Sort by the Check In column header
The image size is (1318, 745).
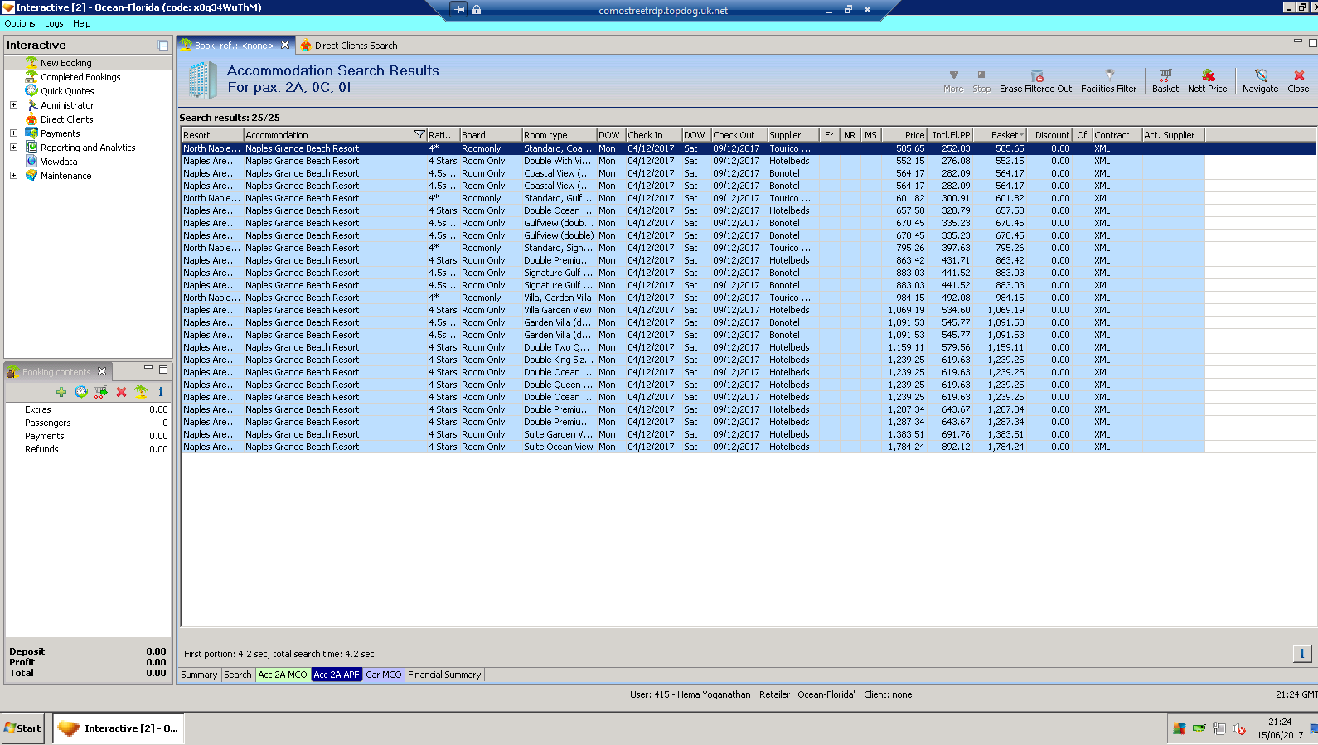654,135
